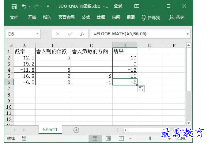This screenshot has width=207, height=145.
Task: Open the 文件 menu
Action: (x=14, y=17)
